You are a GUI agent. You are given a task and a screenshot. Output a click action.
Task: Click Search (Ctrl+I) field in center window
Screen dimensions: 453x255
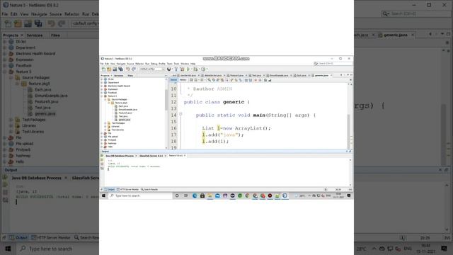pyautogui.click(x=333, y=63)
